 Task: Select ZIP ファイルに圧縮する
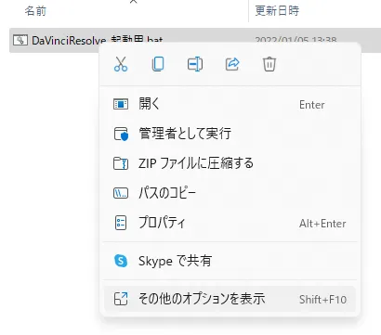(230, 163)
